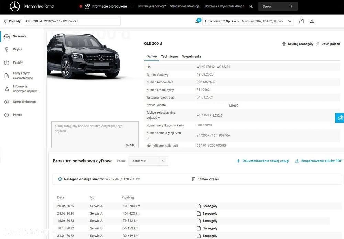This screenshot has width=344, height=239.
Task: Open the Pomoc question mark icon
Action: point(7,115)
